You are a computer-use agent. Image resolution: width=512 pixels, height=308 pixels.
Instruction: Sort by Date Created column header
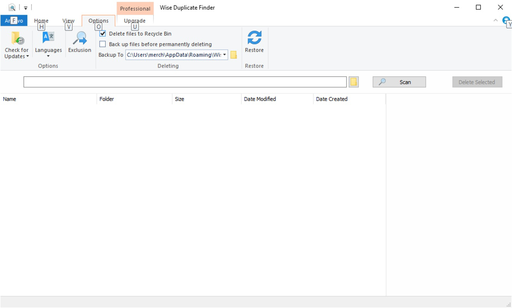(x=349, y=99)
